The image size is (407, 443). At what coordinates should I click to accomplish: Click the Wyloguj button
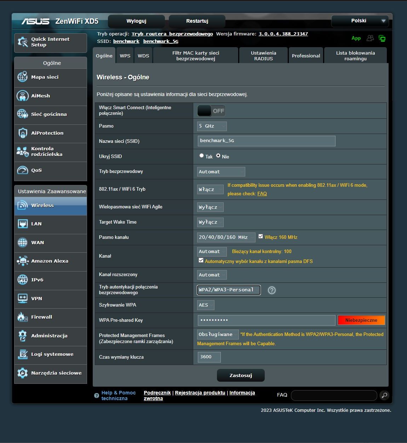pos(136,21)
